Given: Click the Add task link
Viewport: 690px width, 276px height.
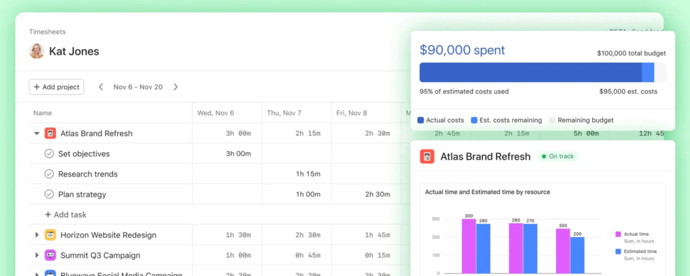Looking at the screenshot, I should [65, 215].
